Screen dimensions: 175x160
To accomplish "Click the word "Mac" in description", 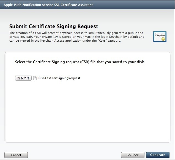I will pyautogui.click(x=87, y=37).
